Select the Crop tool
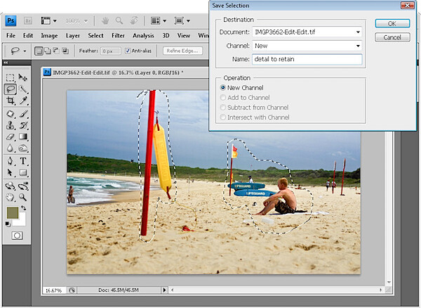 (11, 101)
